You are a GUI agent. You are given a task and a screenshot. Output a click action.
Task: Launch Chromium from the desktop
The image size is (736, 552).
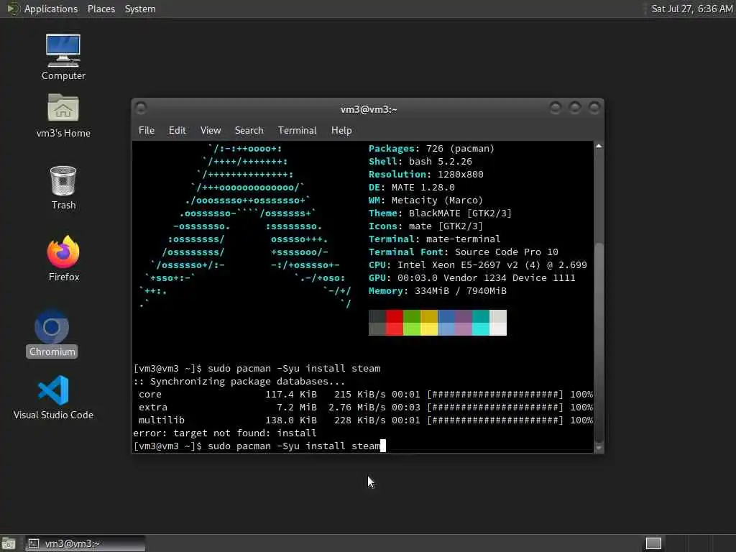52,333
